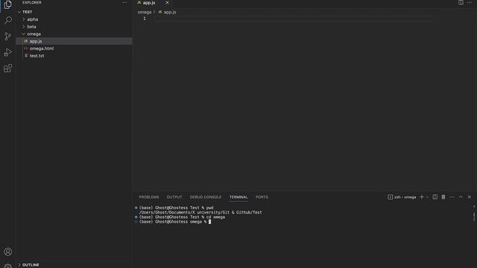Image resolution: width=477 pixels, height=268 pixels.
Task: Create a new terminal with plus icon
Action: tap(422, 197)
